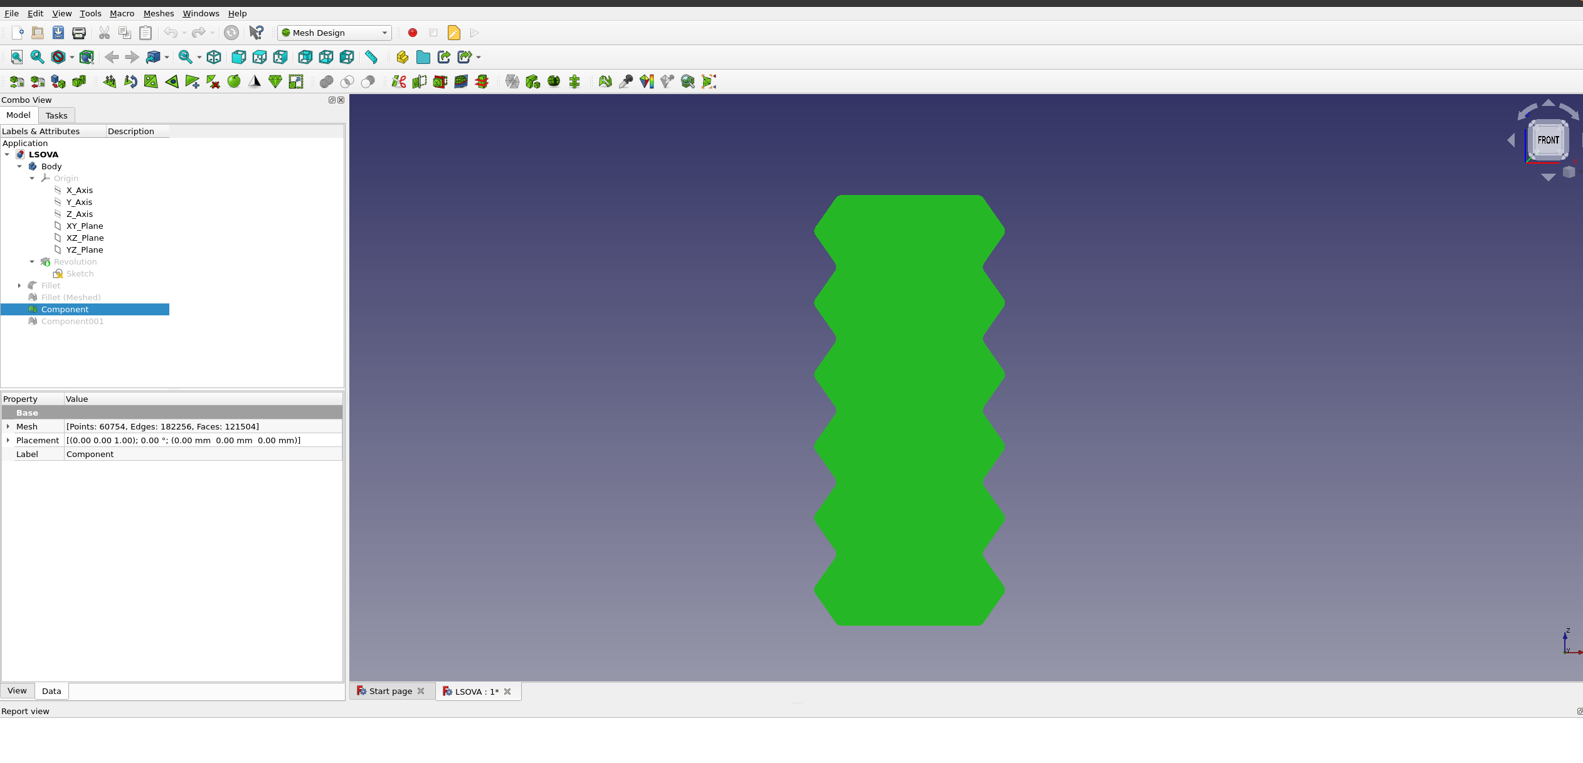Image resolution: width=1583 pixels, height=763 pixels.
Task: Collapse the Origin node in the tree
Action: [32, 178]
